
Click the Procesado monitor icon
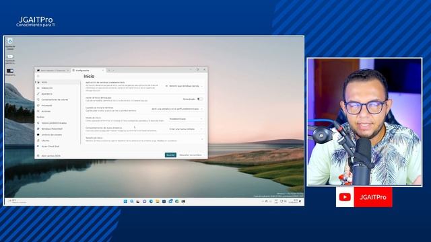[x=38, y=106]
